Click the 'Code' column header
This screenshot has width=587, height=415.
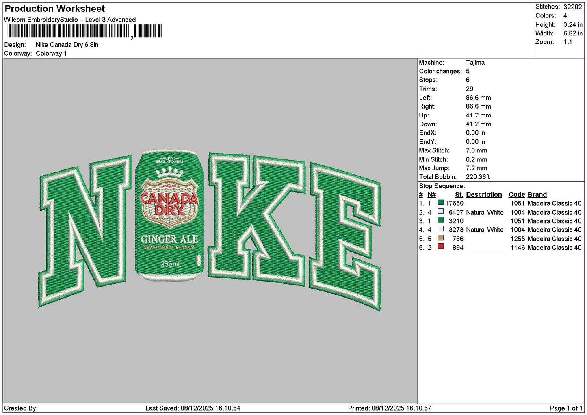tap(517, 195)
